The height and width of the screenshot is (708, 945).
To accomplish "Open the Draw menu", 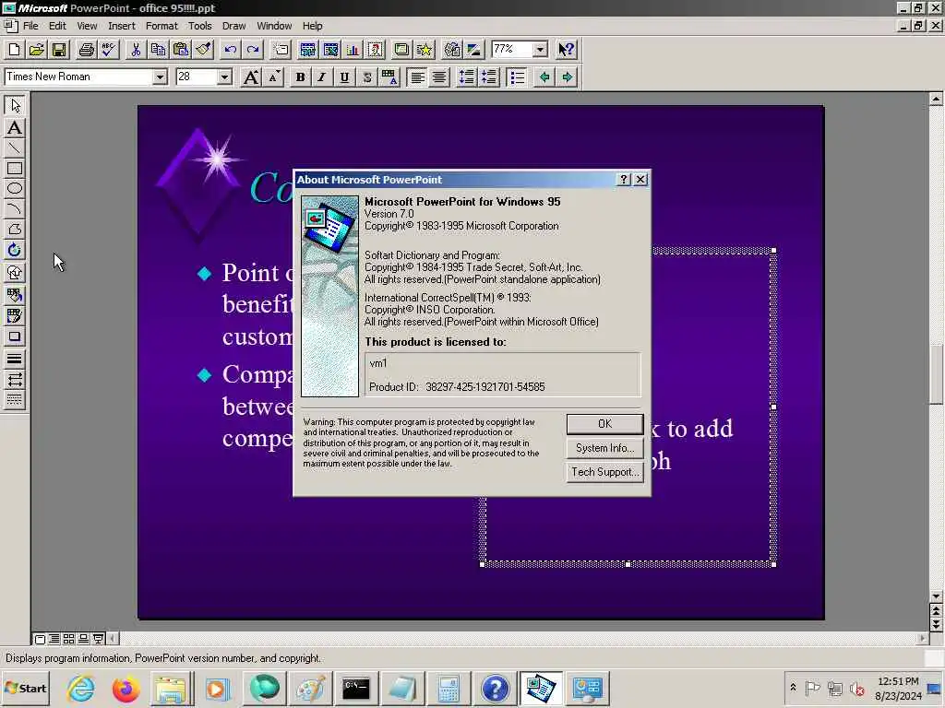I will [x=233, y=26].
